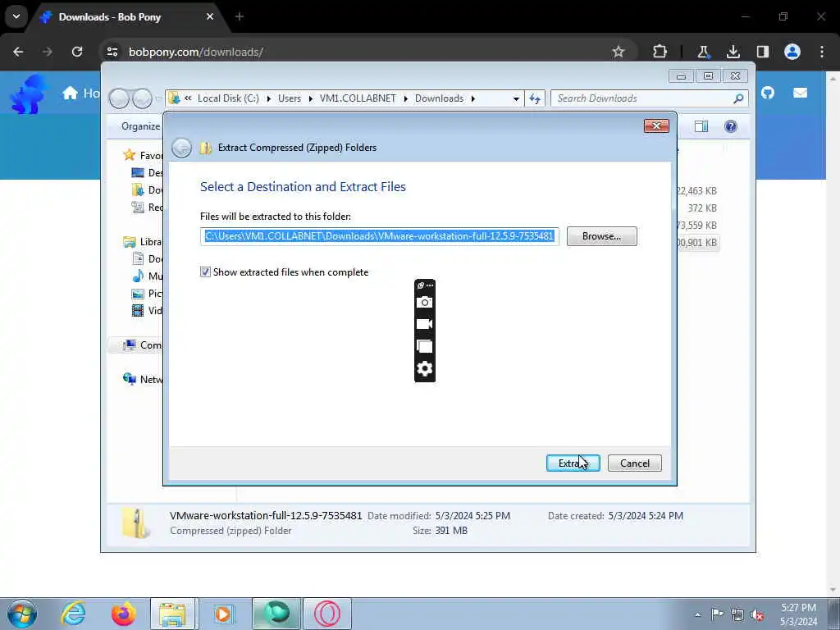Open a new browser tab
Image resolution: width=840 pixels, height=630 pixels.
pyautogui.click(x=240, y=17)
